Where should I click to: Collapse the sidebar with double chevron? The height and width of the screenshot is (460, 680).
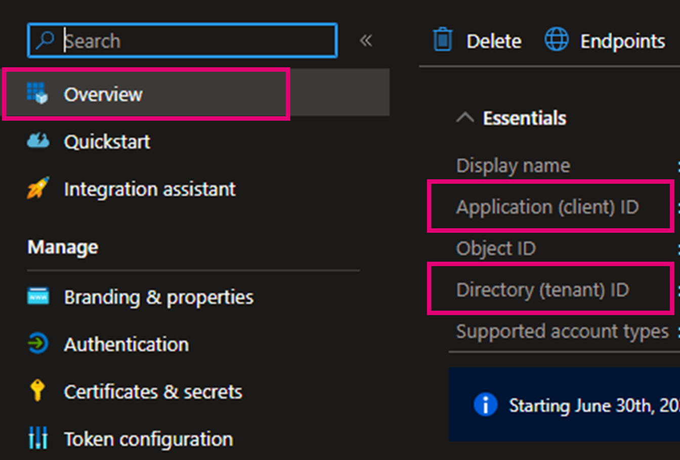tap(366, 40)
